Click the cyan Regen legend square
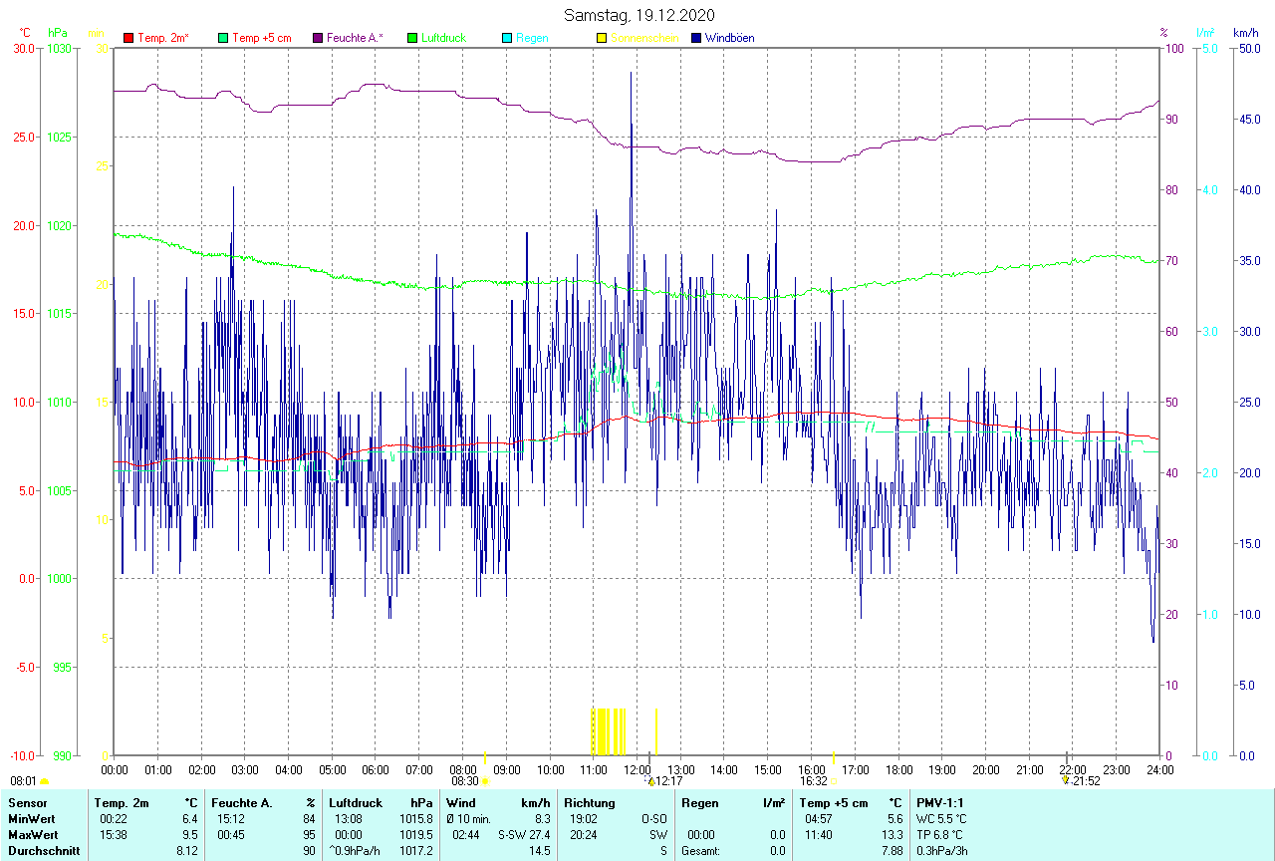This screenshot has width=1275, height=861. [x=507, y=38]
